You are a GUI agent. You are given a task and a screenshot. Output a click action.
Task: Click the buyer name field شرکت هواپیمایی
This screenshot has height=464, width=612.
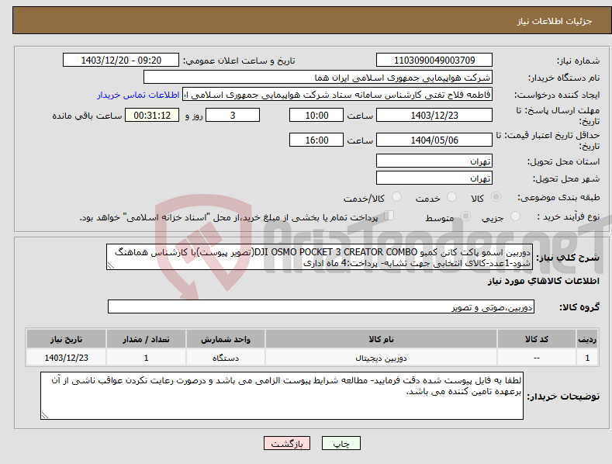coord(318,78)
